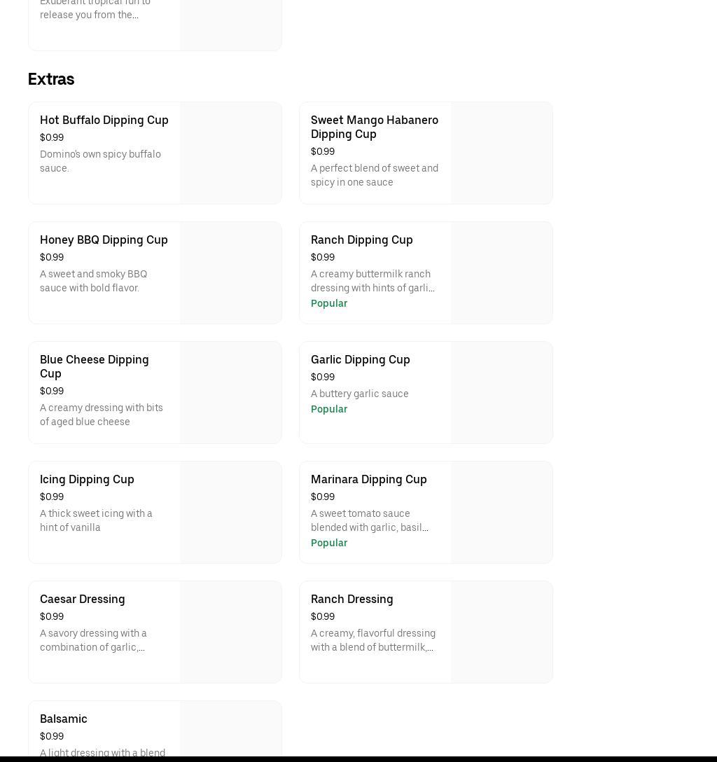Click the Hot Buffalo Dipping Cup image placeholder
This screenshot has height=762, width=717.
tap(230, 153)
